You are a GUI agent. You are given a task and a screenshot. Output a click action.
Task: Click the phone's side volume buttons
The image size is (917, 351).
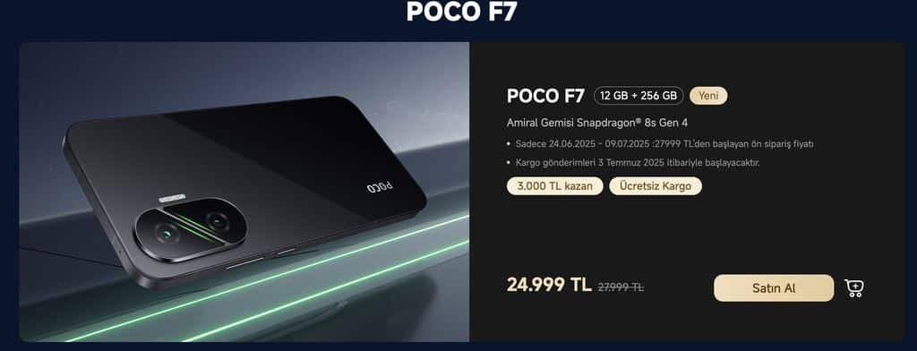[261, 259]
